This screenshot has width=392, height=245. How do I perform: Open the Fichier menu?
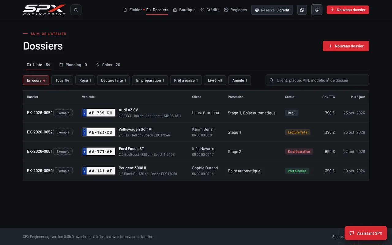(x=133, y=10)
